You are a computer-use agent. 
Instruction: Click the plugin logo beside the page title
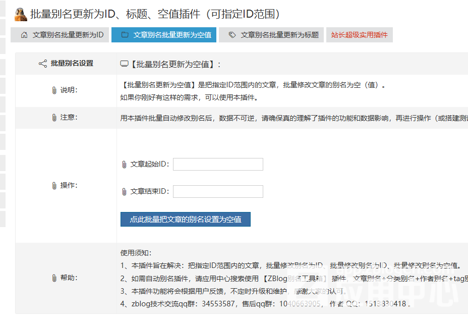tap(21, 14)
